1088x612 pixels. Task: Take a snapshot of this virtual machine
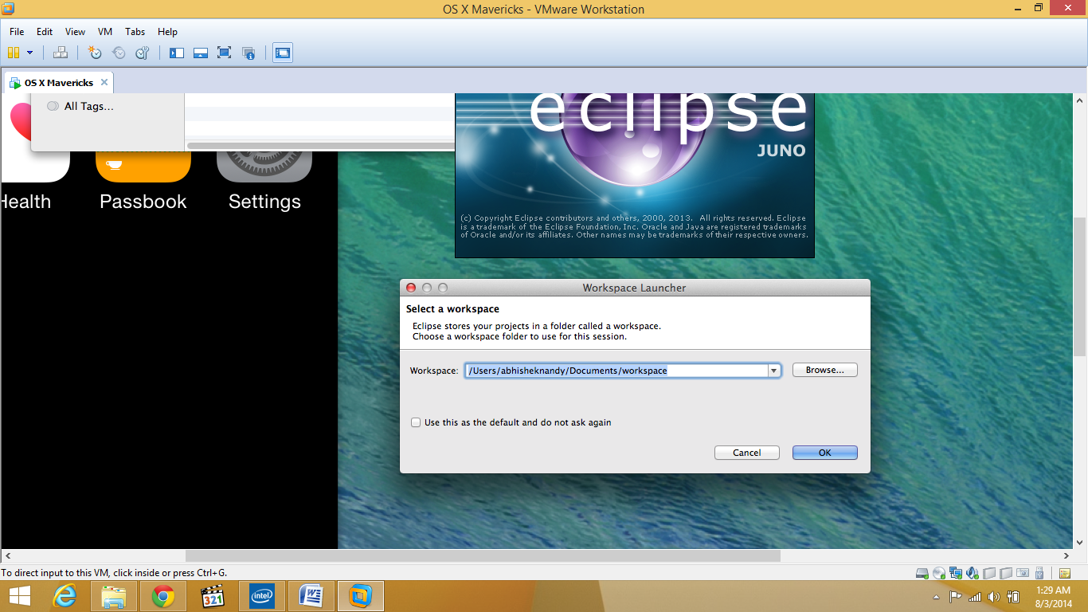click(x=95, y=53)
